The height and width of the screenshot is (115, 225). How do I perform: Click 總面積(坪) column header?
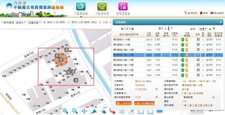click(175, 35)
